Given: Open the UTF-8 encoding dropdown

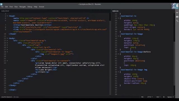Looking at the screenshot, I should point(150,97).
